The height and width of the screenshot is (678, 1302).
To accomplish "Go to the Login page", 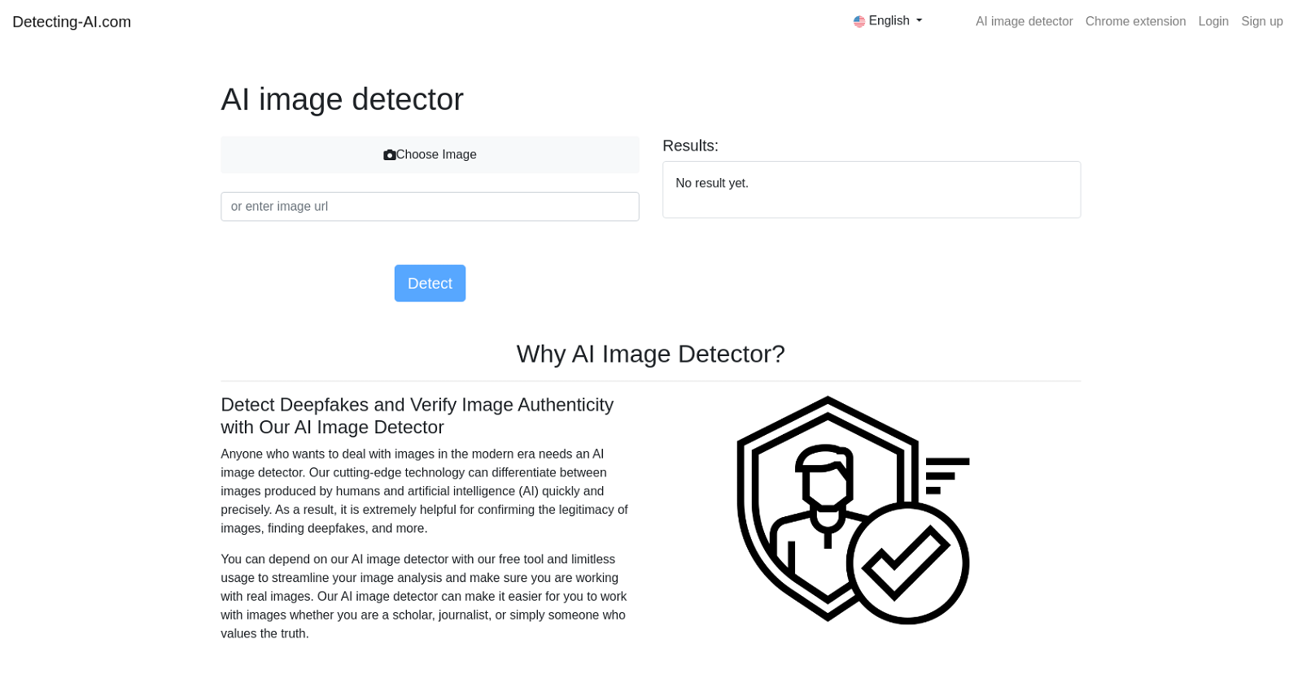I will pyautogui.click(x=1213, y=21).
